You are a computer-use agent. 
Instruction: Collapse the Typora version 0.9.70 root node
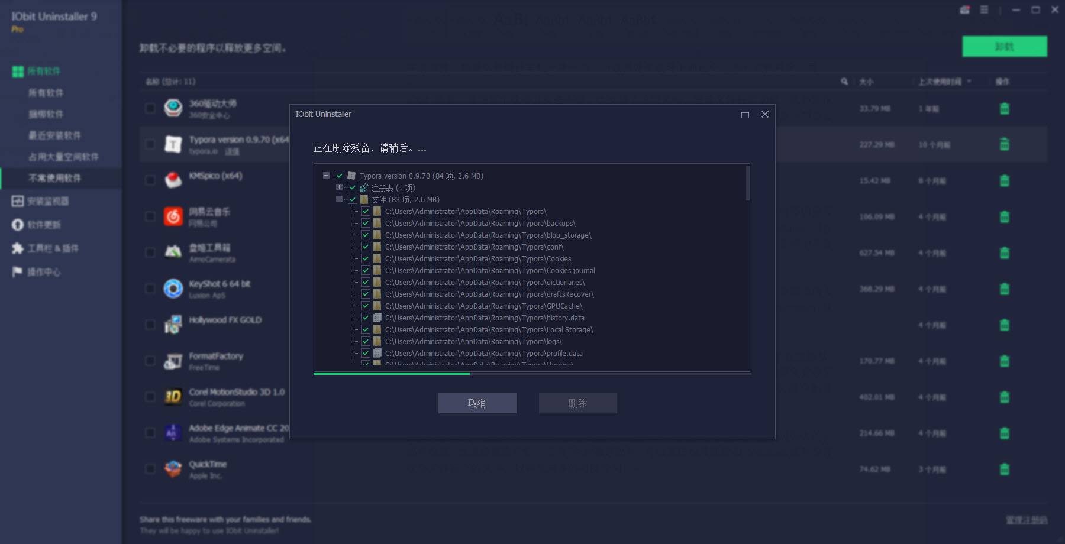[326, 176]
